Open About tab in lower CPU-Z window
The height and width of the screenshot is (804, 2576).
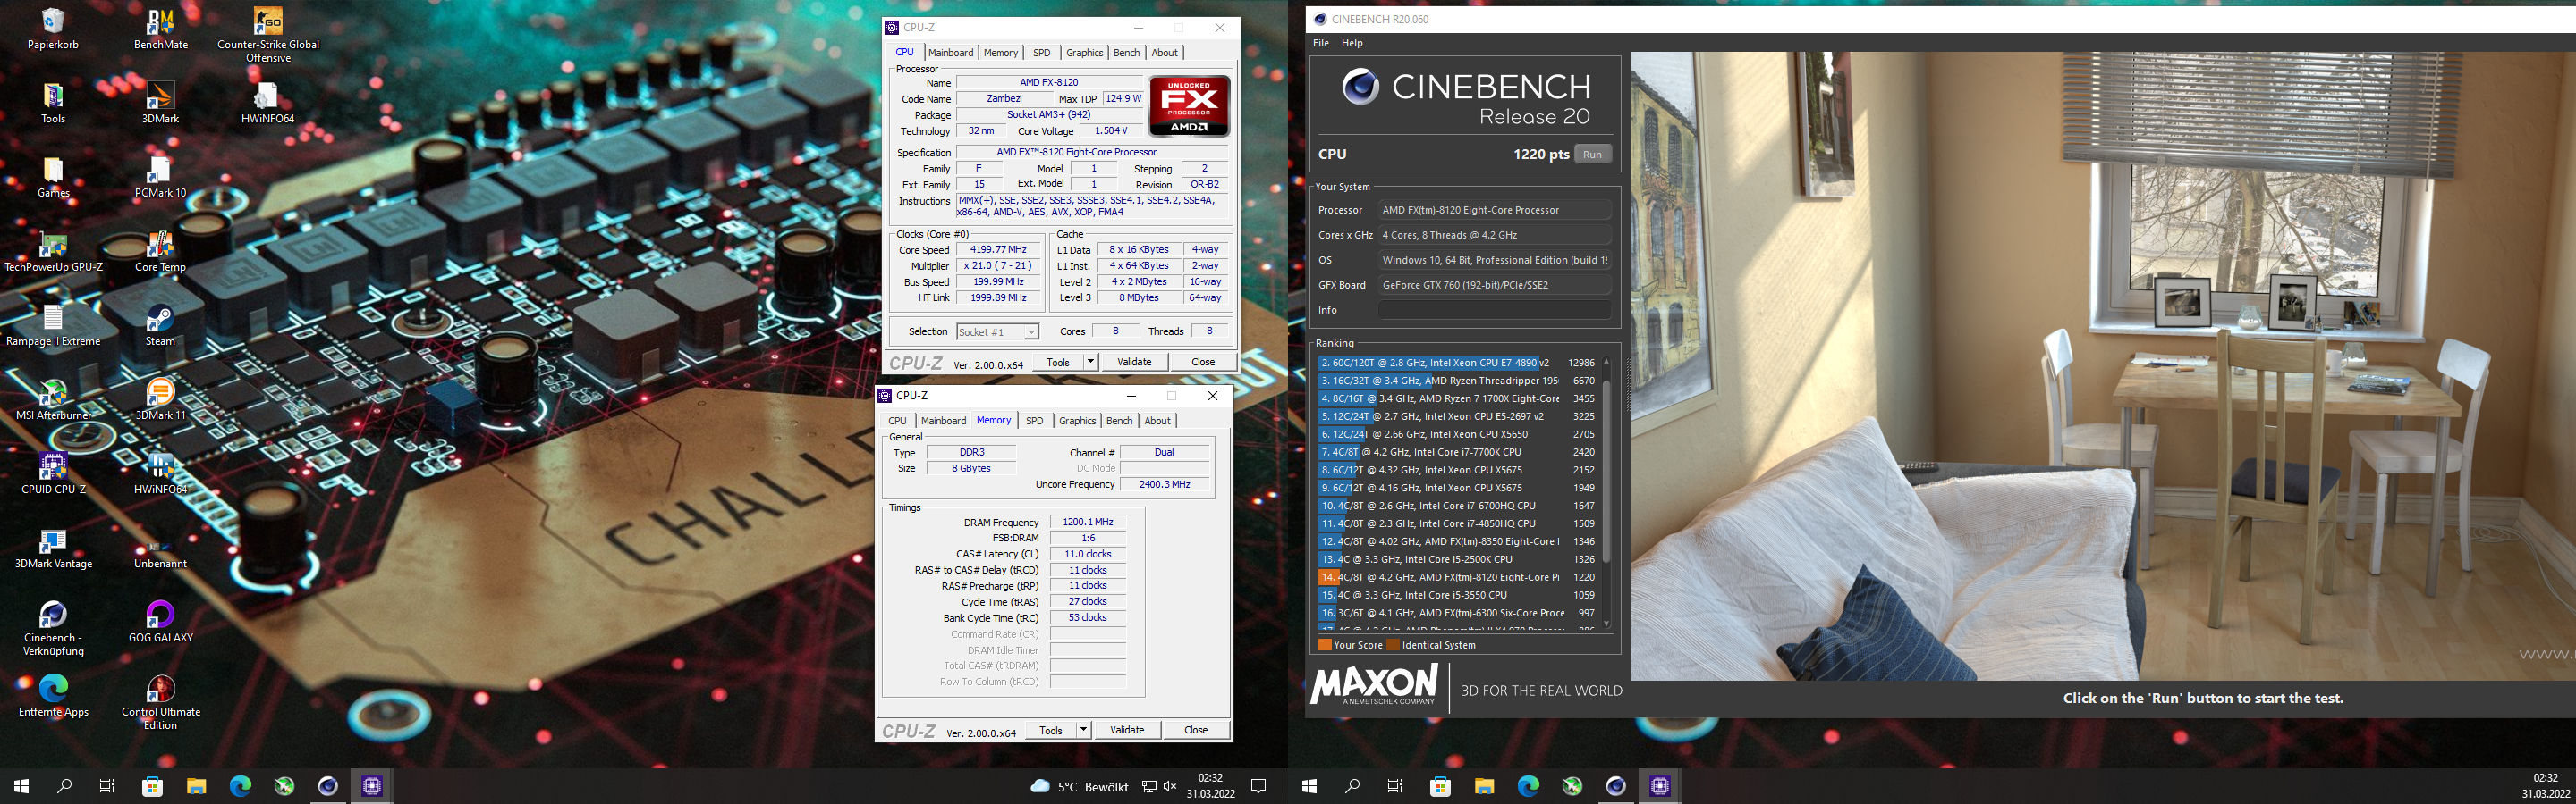click(x=1157, y=421)
